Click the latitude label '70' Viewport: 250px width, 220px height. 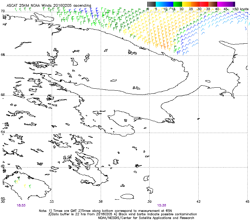(3, 11)
